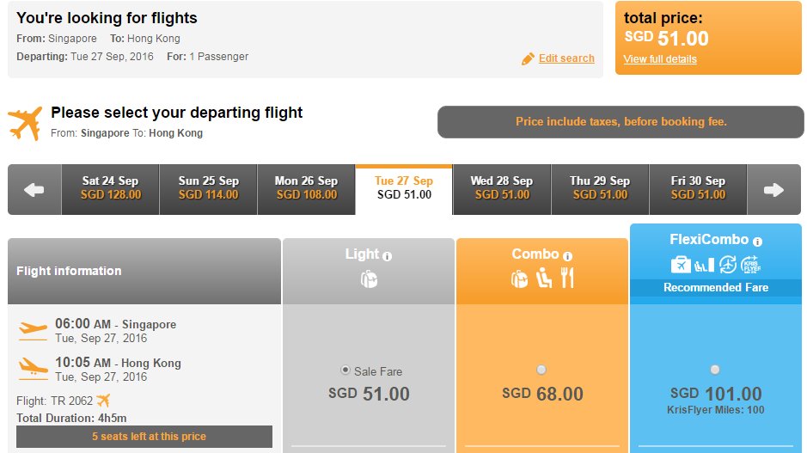Screen dimensions: 807x453
Task: Click the flight change icon under FlexiCombo
Action: (728, 265)
